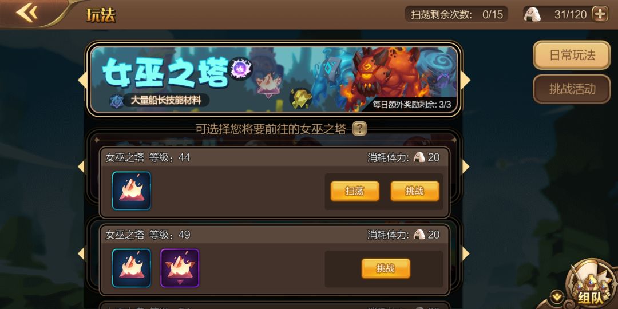Go to next banner with right arrow

click(466, 80)
